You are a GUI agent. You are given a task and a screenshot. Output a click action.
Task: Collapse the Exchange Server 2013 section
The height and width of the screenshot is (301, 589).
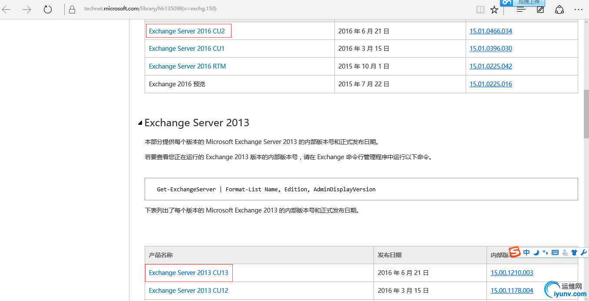(x=140, y=123)
